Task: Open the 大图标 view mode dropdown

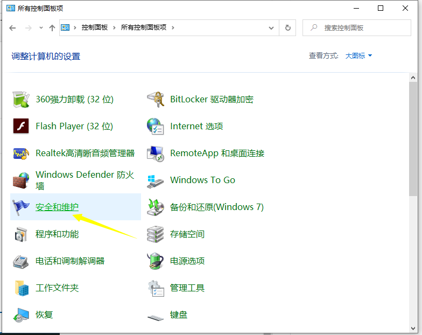Action: (358, 56)
